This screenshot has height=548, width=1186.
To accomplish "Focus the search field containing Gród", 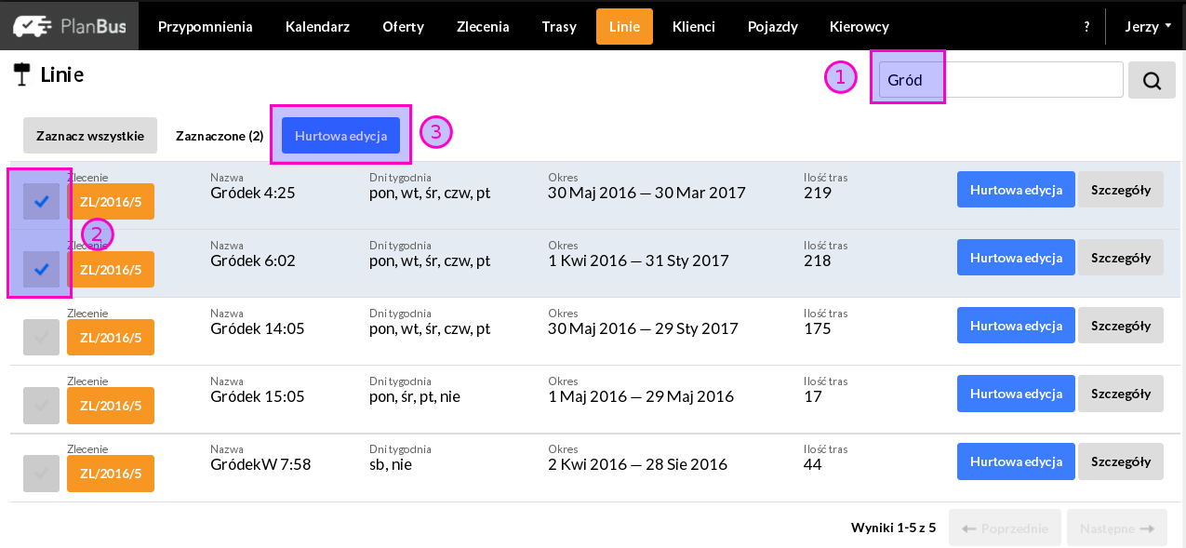I will [1001, 80].
